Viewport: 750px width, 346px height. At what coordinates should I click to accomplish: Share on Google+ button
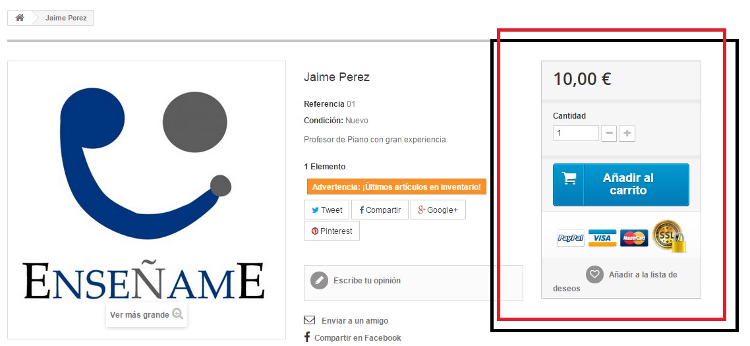(x=438, y=210)
